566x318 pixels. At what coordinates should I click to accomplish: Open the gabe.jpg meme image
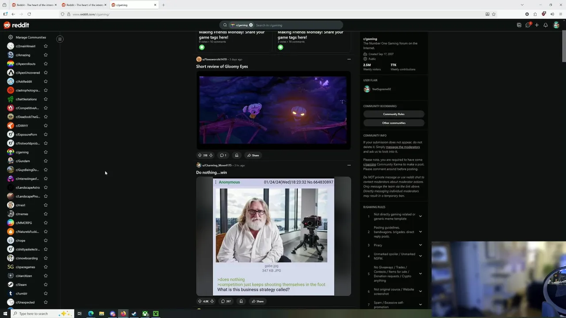[273, 236]
